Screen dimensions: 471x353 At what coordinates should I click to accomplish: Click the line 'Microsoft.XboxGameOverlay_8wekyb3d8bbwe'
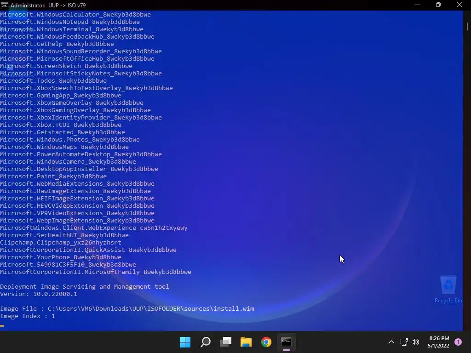(x=72, y=102)
